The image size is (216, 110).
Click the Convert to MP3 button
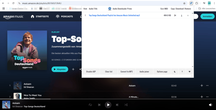126,72
